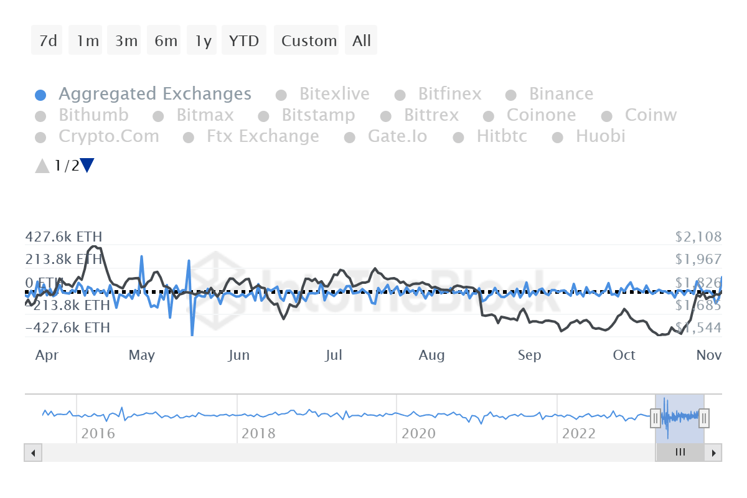Select the 7d time range
This screenshot has height=498, width=747.
pos(47,41)
